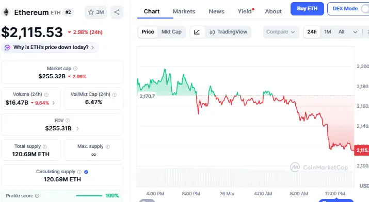Show FDV info icon

pos(68,121)
